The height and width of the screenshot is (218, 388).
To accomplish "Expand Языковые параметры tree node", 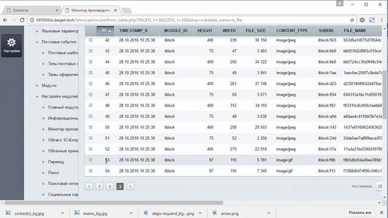I will click(x=37, y=31).
